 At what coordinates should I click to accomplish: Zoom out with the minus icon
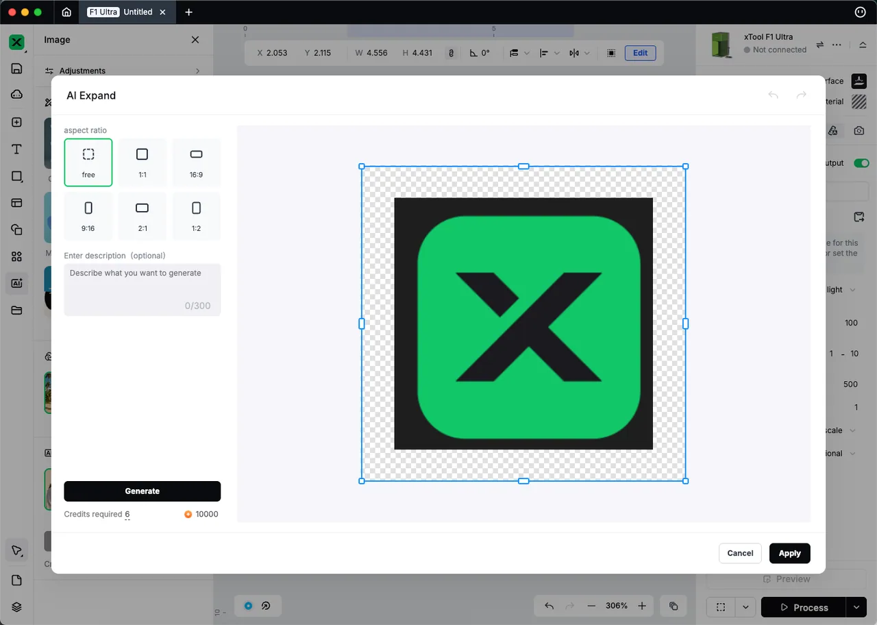pyautogui.click(x=591, y=606)
